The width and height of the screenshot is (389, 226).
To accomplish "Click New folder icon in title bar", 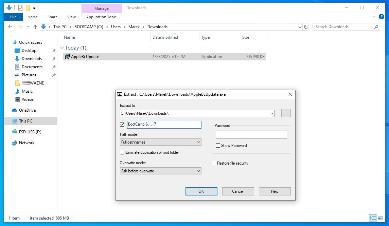I will click(28, 8).
